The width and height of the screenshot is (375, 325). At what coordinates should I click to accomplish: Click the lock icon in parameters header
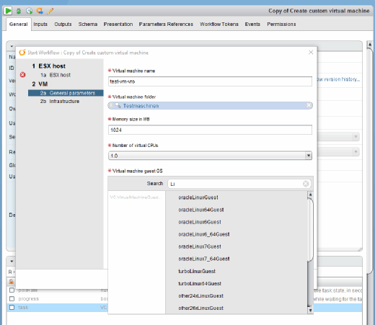pyautogui.click(x=11, y=281)
